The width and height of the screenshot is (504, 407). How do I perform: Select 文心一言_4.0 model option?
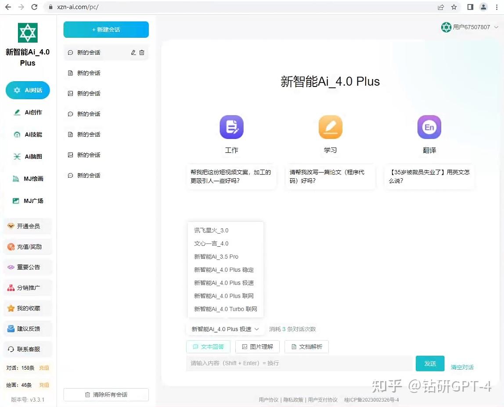[x=225, y=244]
